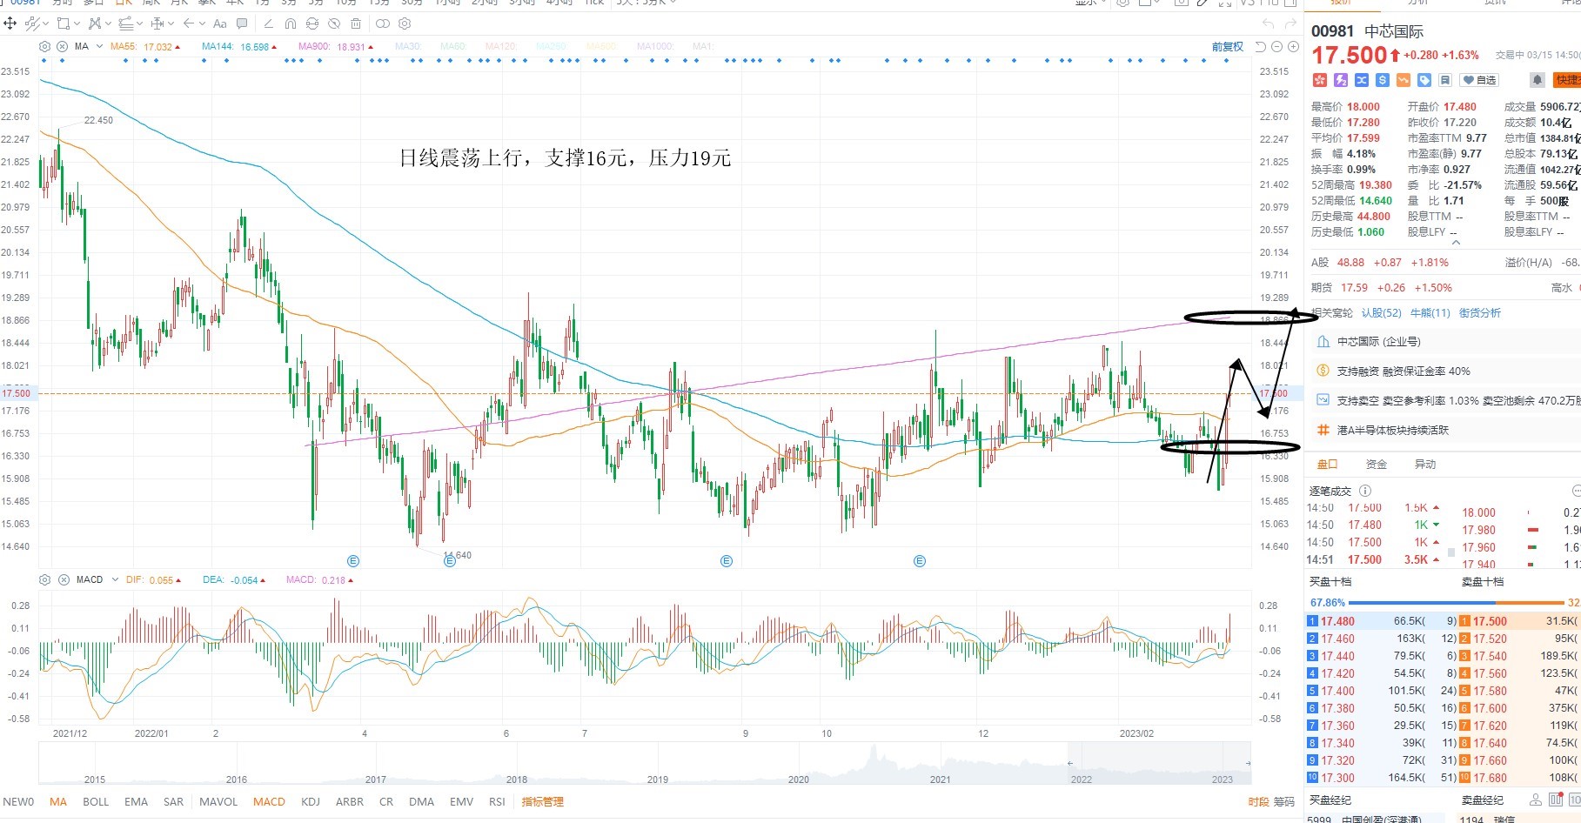
Task: Click the blue shuffle arrows icon
Action: click(x=1362, y=80)
